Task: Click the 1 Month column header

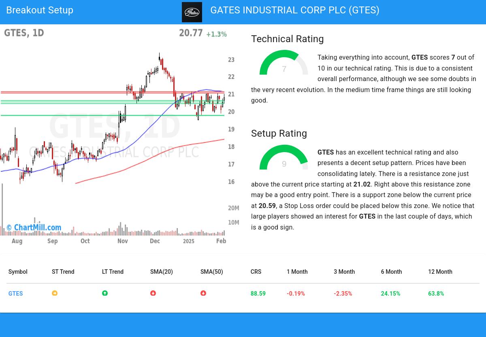Action: click(297, 272)
